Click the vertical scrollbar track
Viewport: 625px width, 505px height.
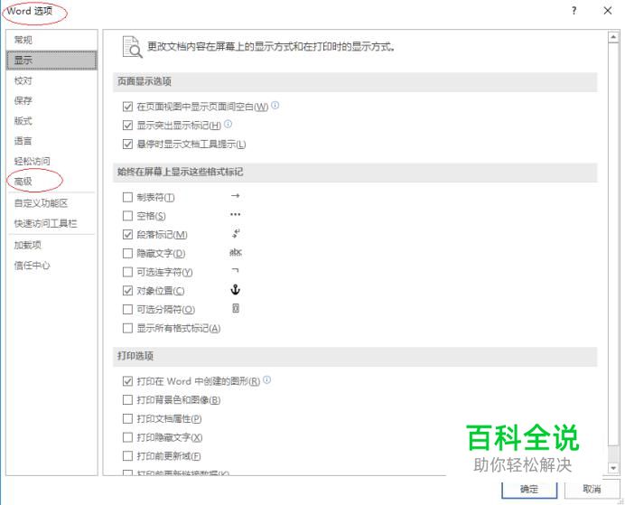click(613, 252)
